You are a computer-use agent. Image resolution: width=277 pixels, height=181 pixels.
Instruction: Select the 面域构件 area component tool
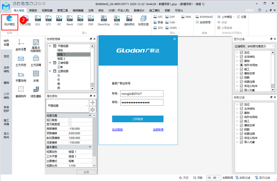(21, 92)
